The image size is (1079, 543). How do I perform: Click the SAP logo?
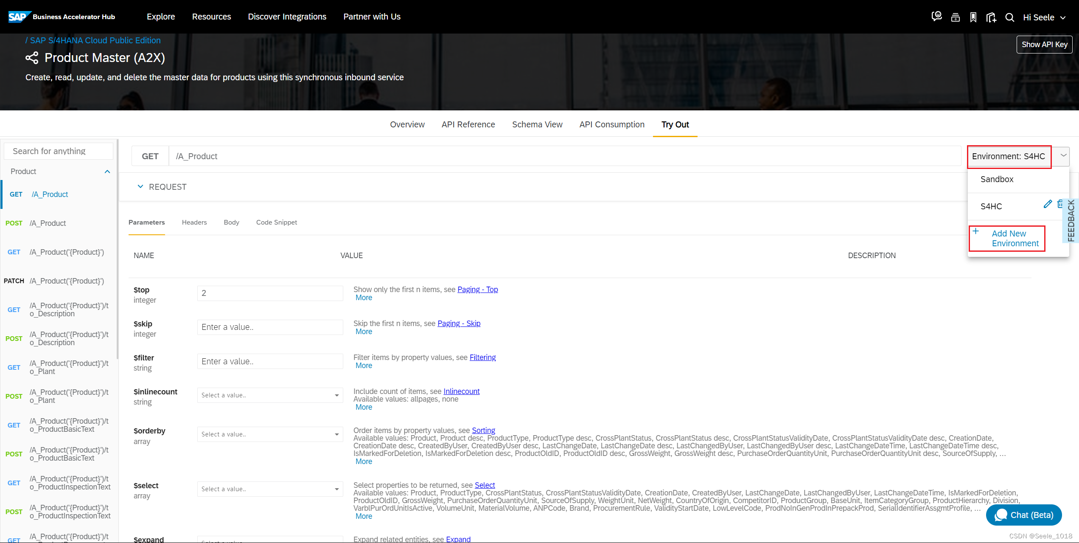tap(18, 17)
